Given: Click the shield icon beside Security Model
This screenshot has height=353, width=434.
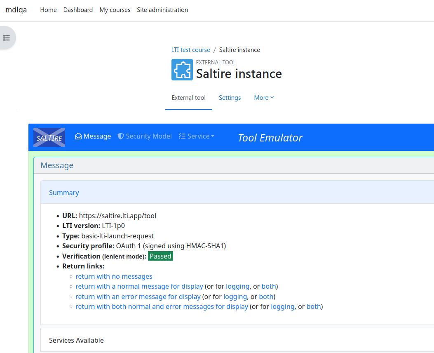Looking at the screenshot, I should pyautogui.click(x=121, y=136).
